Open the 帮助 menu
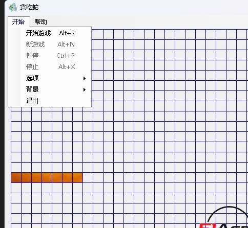The height and width of the screenshot is (228, 248). click(40, 21)
